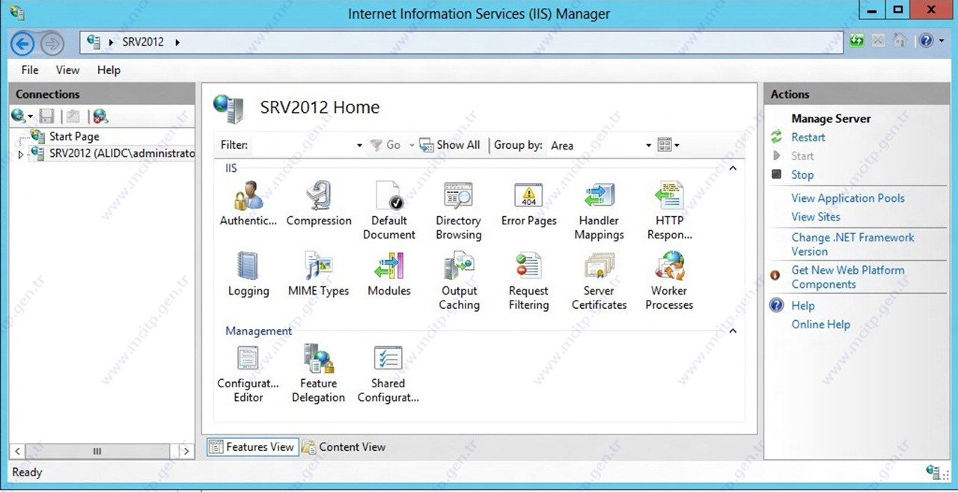This screenshot has height=492, width=958.
Task: Open Default Document settings
Action: [x=388, y=197]
